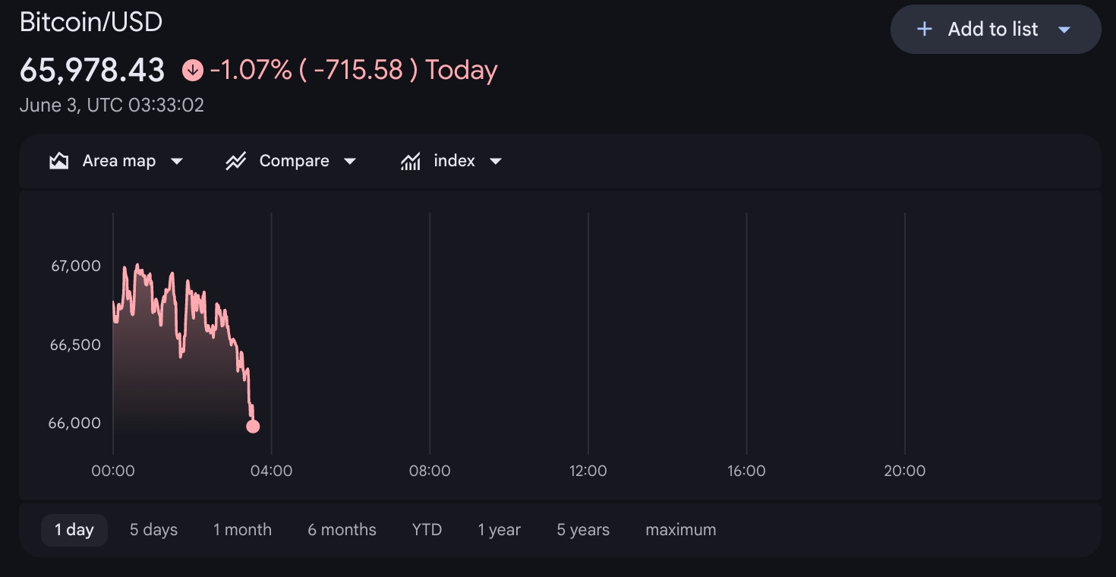Click the 16:00 time axis label
Viewport: 1116px width, 577px height.
746,471
